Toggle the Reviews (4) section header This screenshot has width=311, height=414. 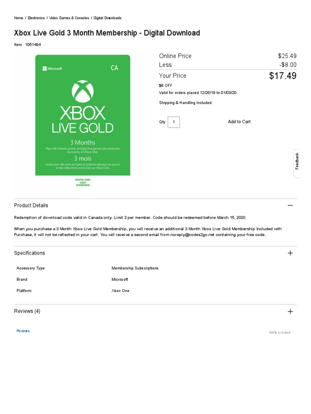coord(155,311)
